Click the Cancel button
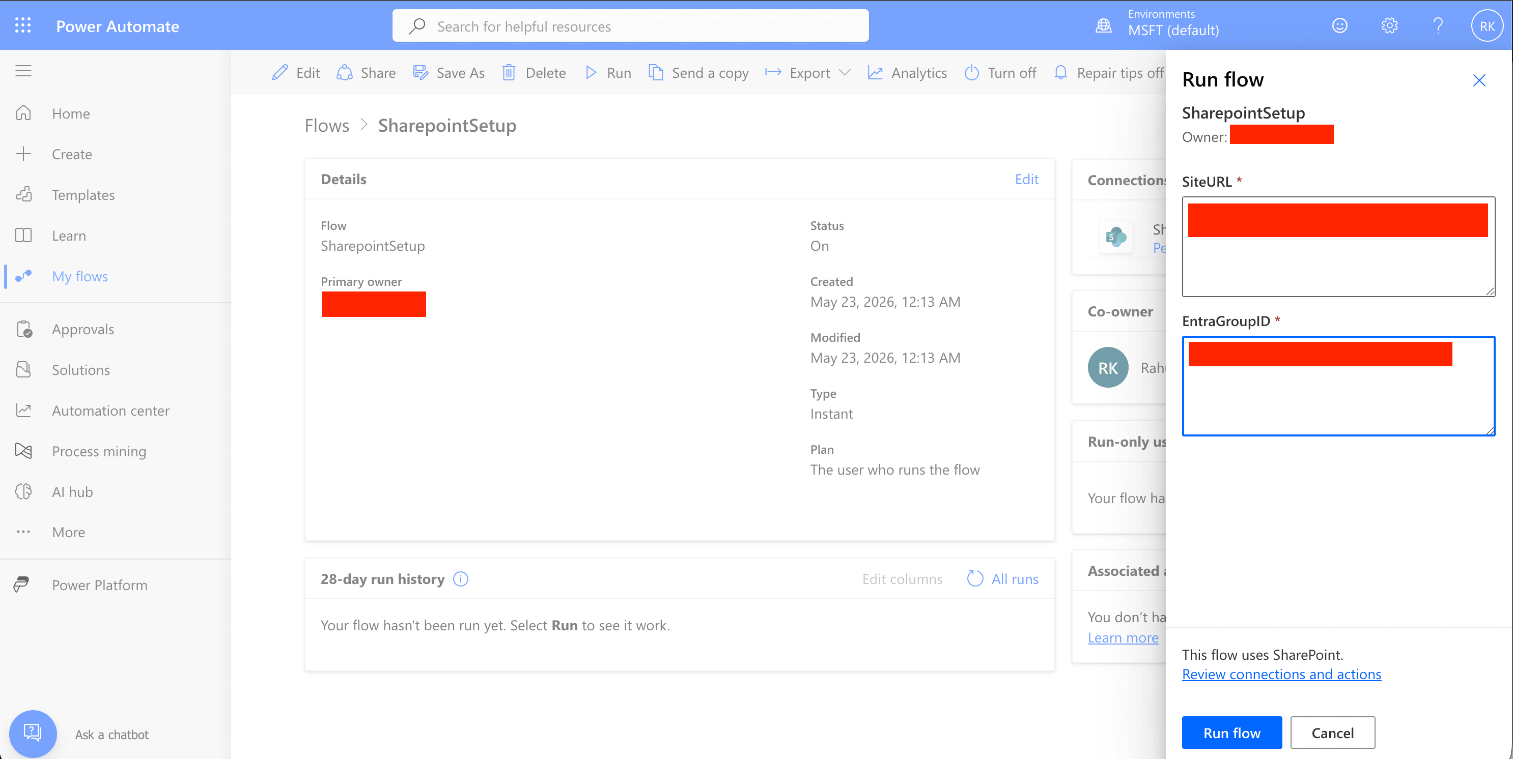 pyautogui.click(x=1332, y=732)
